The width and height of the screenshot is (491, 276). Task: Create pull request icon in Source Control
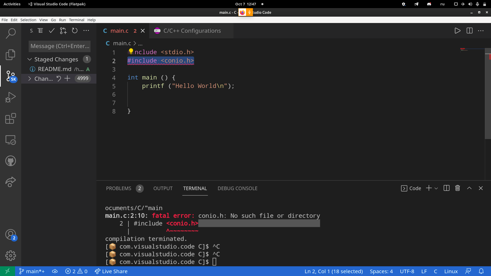point(63,31)
